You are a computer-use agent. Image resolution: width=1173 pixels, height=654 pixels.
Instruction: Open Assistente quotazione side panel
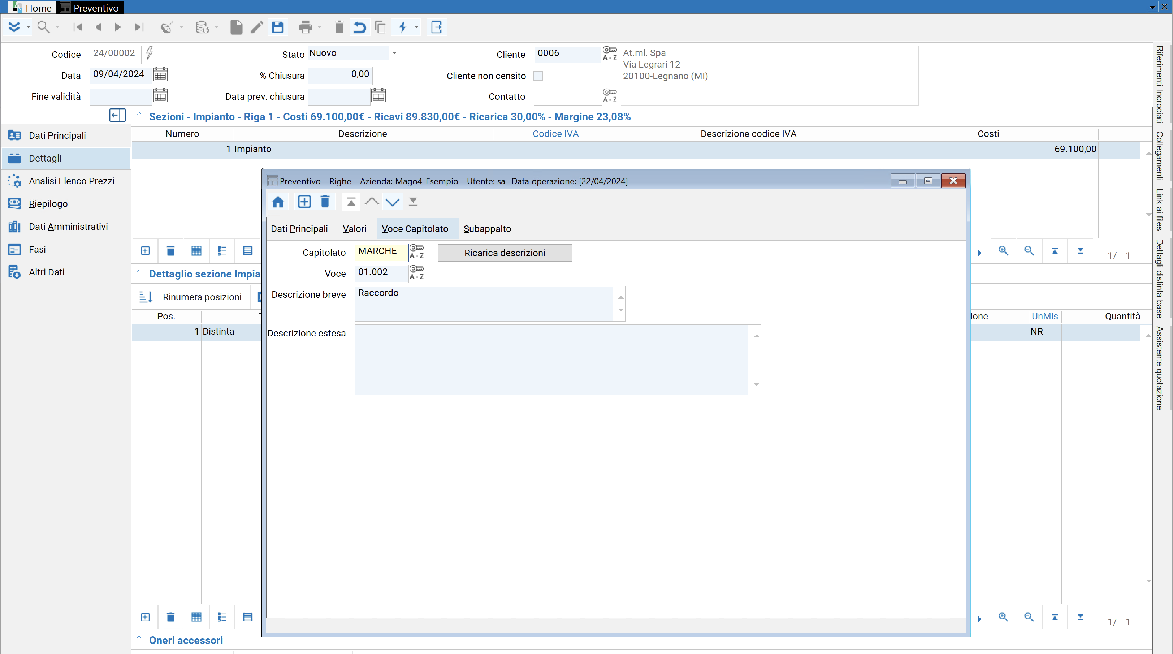[1159, 368]
